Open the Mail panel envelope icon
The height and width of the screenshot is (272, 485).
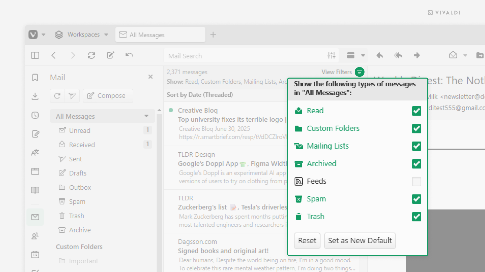[35, 217]
